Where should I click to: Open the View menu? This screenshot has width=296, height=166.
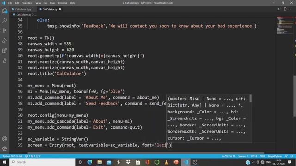click(38, 3)
